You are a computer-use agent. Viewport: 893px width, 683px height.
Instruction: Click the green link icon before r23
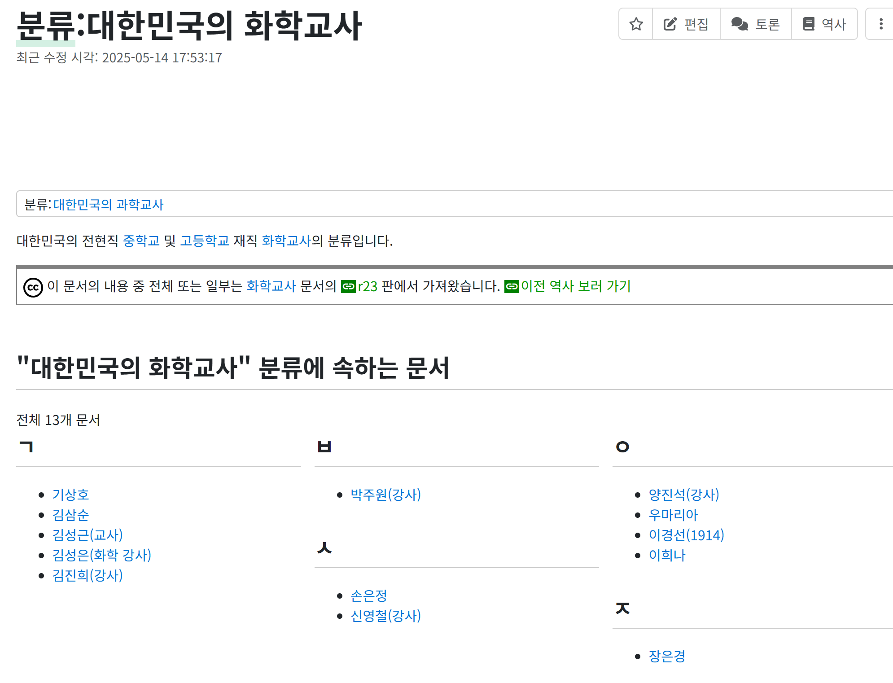[348, 286]
